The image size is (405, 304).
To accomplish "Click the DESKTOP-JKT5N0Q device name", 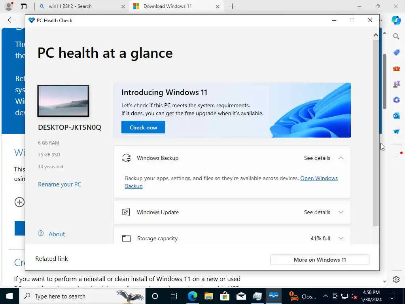I will [x=70, y=127].
